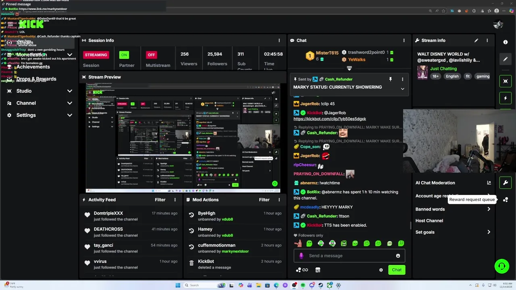
Task: Open Host Channel option
Action: pyautogui.click(x=429, y=221)
